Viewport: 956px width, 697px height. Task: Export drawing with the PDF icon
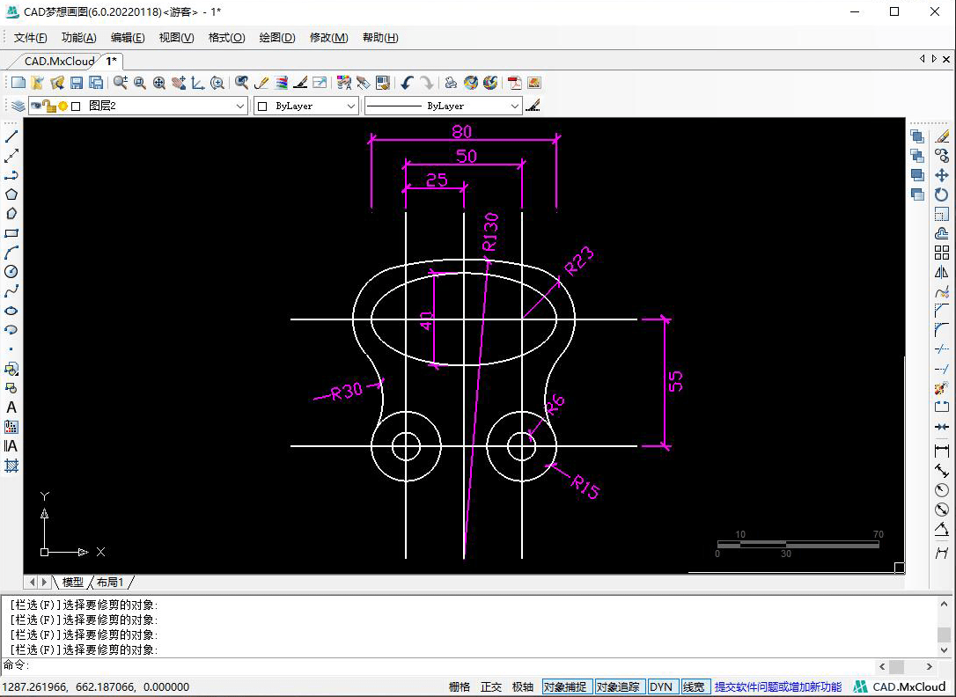click(514, 83)
